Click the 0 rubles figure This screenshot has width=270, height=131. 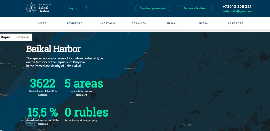pos(87,113)
